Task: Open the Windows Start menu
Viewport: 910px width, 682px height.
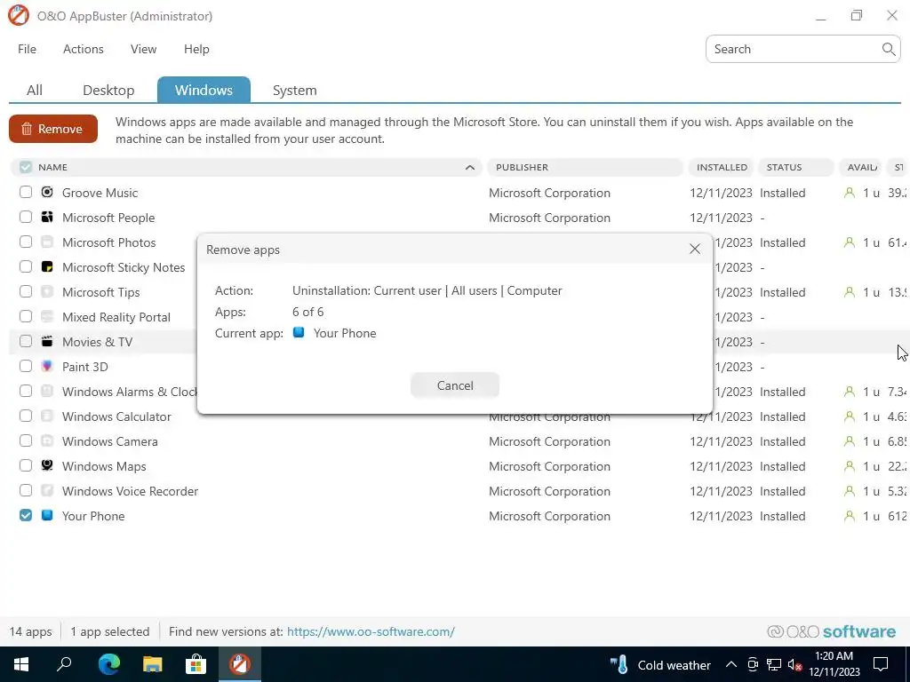Action: pyautogui.click(x=21, y=664)
